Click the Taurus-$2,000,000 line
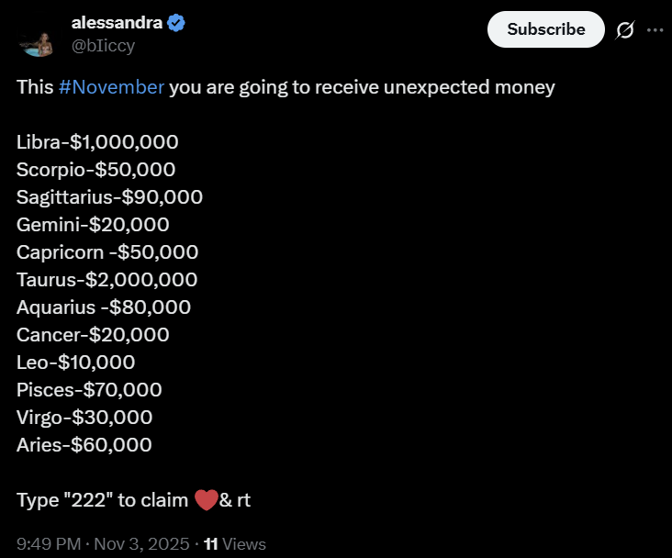Viewport: 672px width, 558px height. click(x=106, y=280)
